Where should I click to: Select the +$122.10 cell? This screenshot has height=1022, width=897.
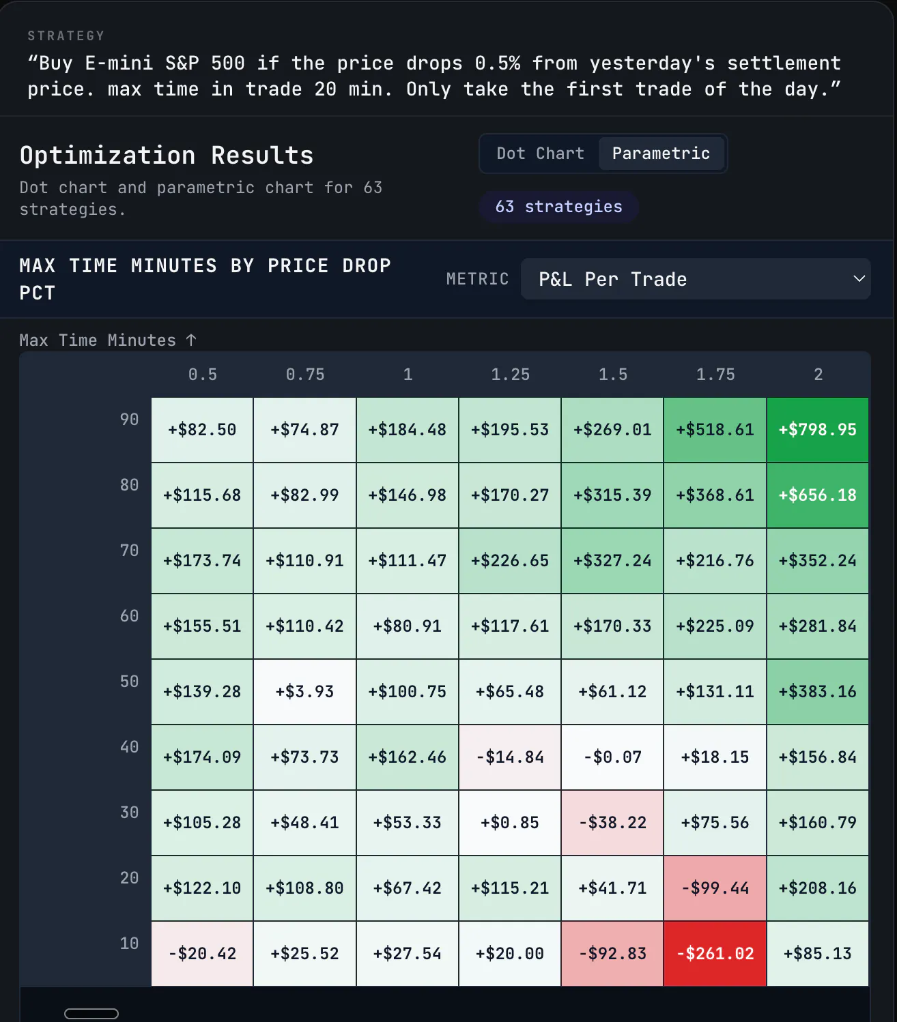202,888
